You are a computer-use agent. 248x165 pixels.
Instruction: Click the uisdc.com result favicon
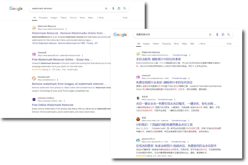point(138,119)
